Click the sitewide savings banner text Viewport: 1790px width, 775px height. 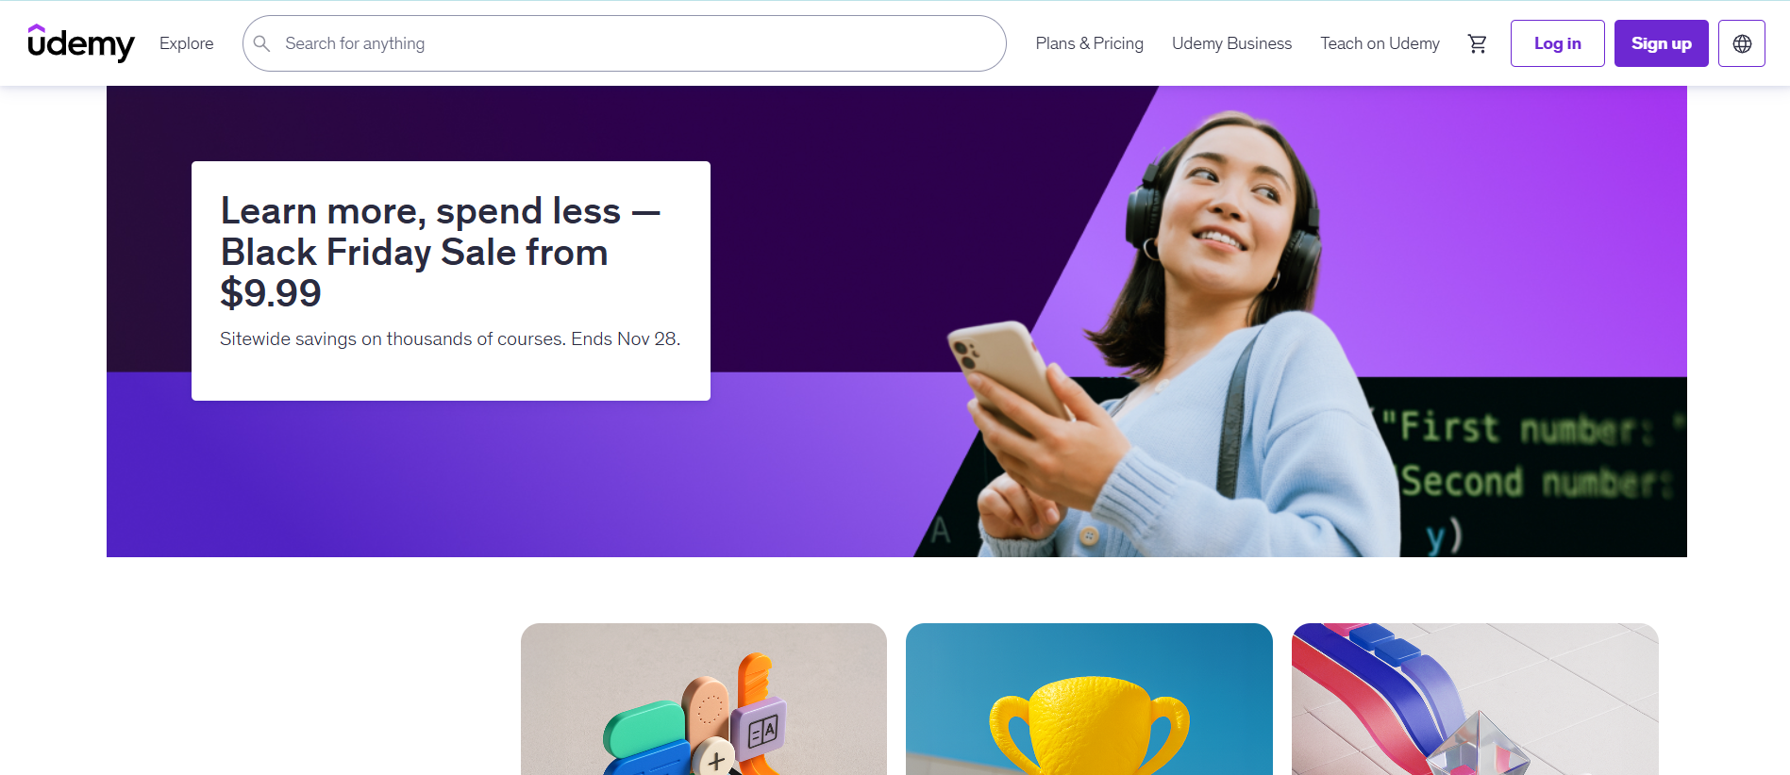450,338
